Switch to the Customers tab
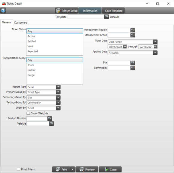The height and width of the screenshot is (173, 174). point(21,23)
